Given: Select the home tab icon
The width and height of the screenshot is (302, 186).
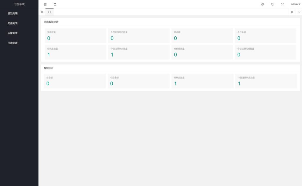Looking at the screenshot, I should pyautogui.click(x=50, y=12).
